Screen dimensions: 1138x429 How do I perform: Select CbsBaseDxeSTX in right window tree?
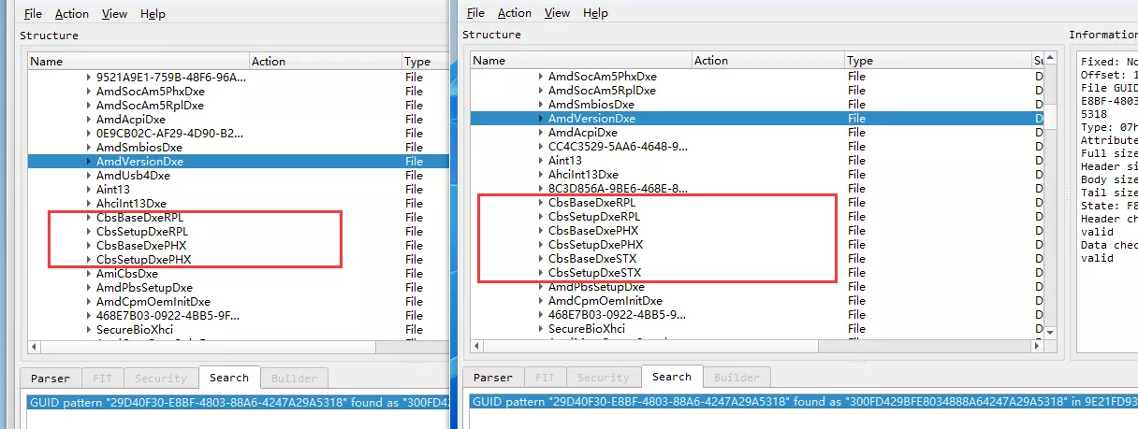[x=593, y=259]
